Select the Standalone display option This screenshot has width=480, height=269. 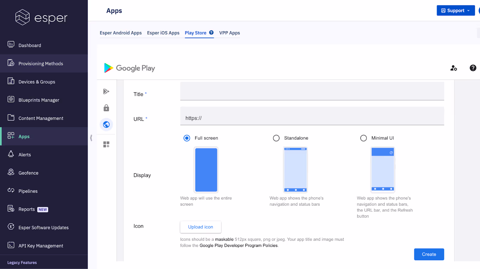pos(276,138)
